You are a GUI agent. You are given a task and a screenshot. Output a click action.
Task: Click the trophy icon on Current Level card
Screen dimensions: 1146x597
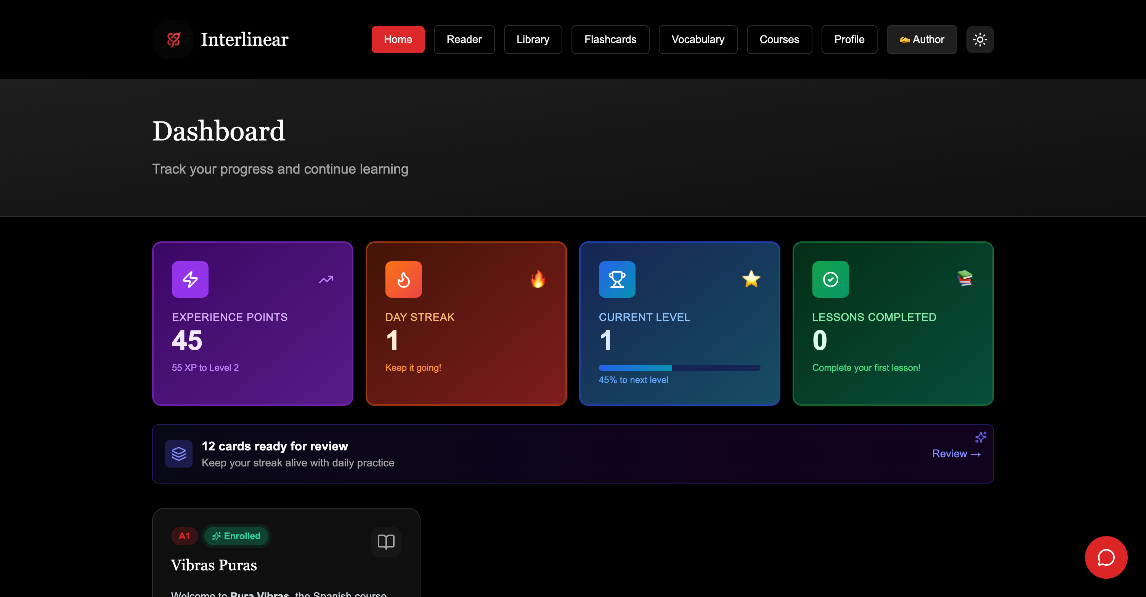[x=617, y=279]
